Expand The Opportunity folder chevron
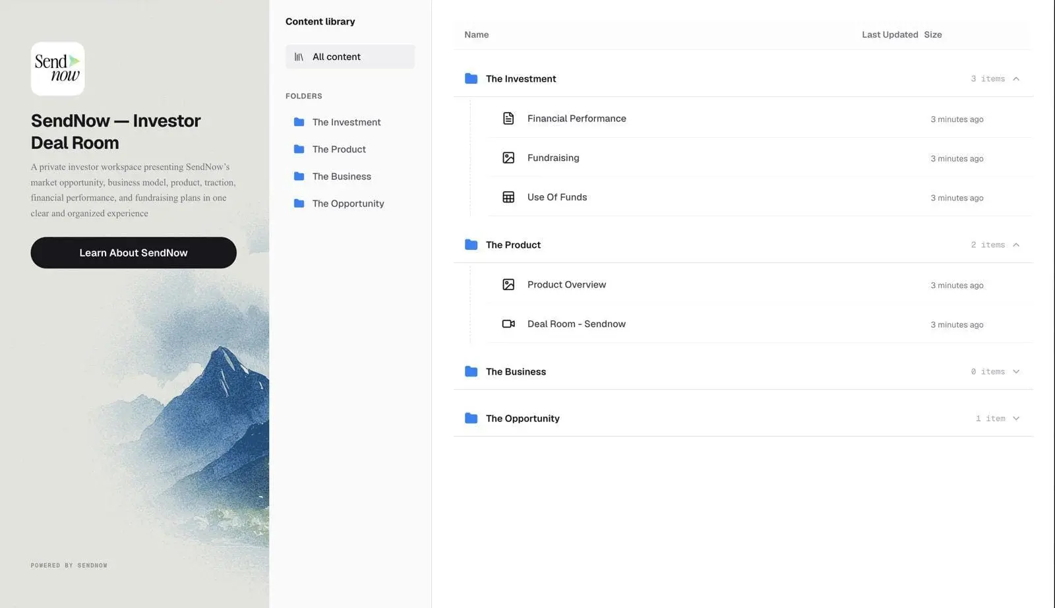The image size is (1055, 608). pos(1016,419)
